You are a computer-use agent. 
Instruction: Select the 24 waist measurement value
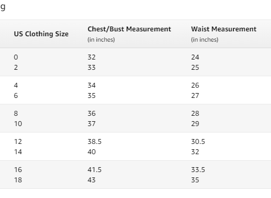tap(195, 57)
